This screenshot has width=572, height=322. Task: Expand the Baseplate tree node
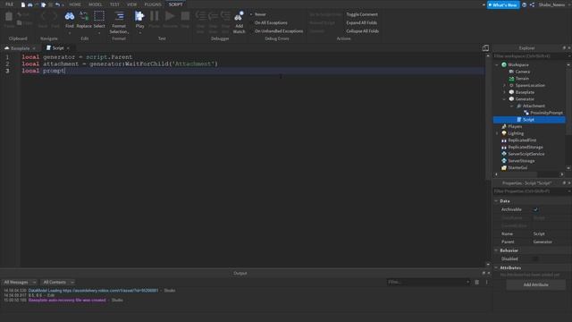point(504,92)
